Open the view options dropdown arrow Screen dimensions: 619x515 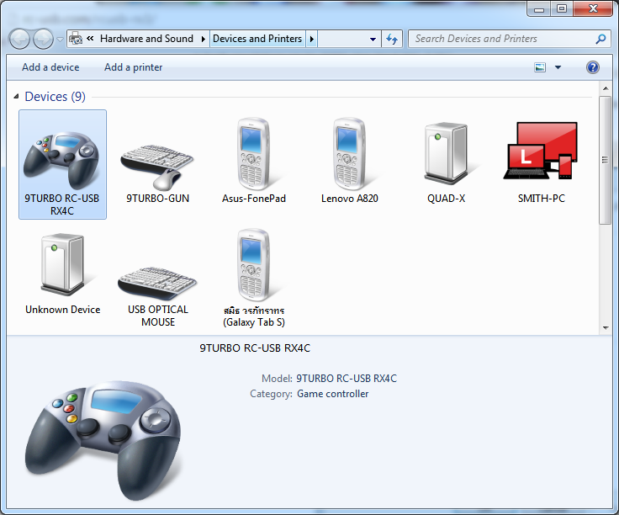(x=558, y=67)
